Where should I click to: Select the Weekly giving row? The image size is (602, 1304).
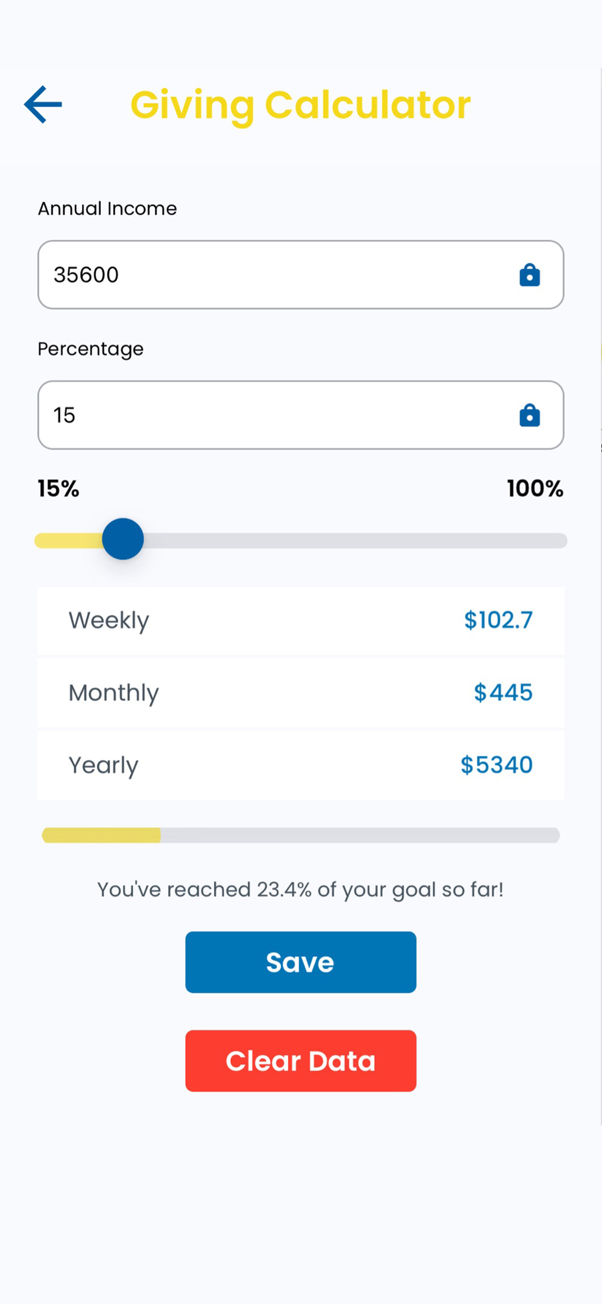[301, 620]
